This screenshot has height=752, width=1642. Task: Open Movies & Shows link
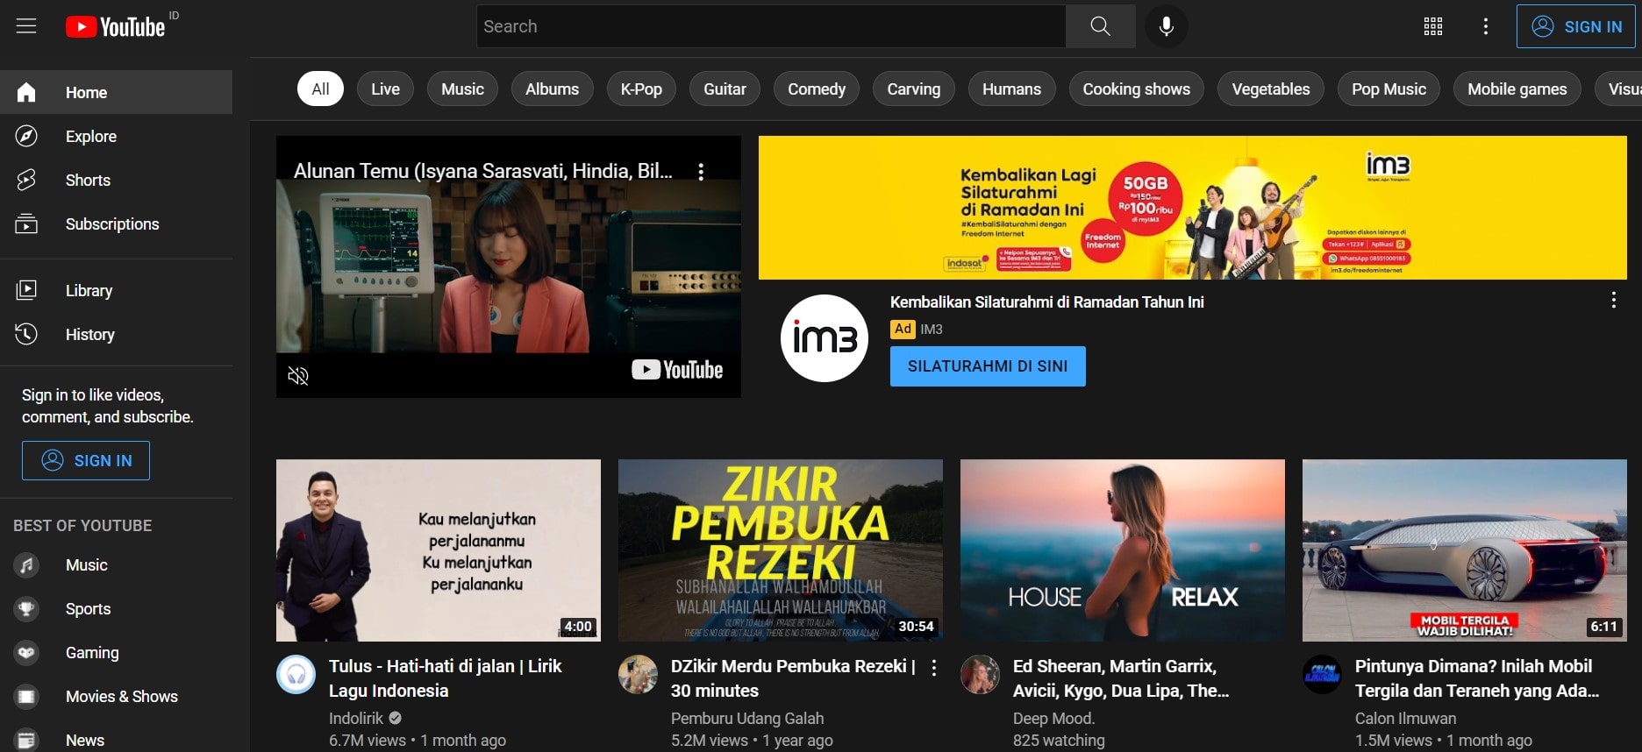pos(116,696)
